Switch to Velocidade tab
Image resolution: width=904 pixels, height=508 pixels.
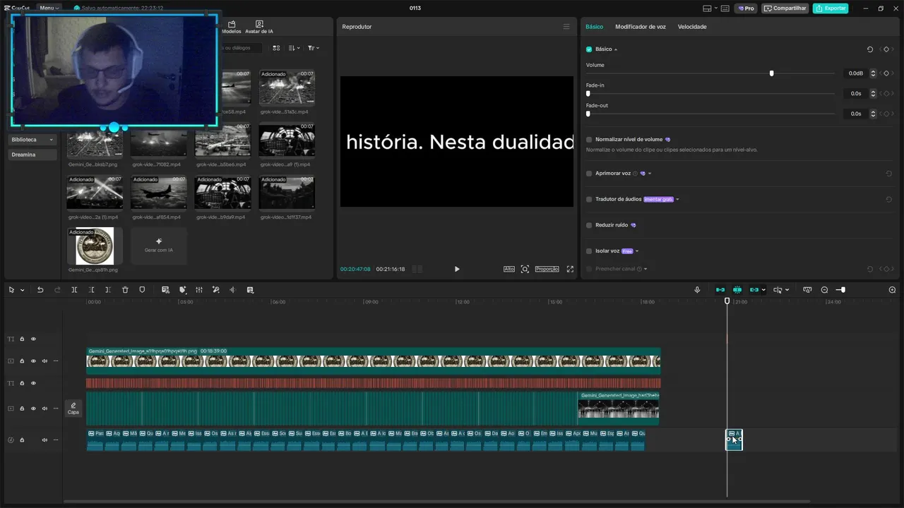pos(692,27)
